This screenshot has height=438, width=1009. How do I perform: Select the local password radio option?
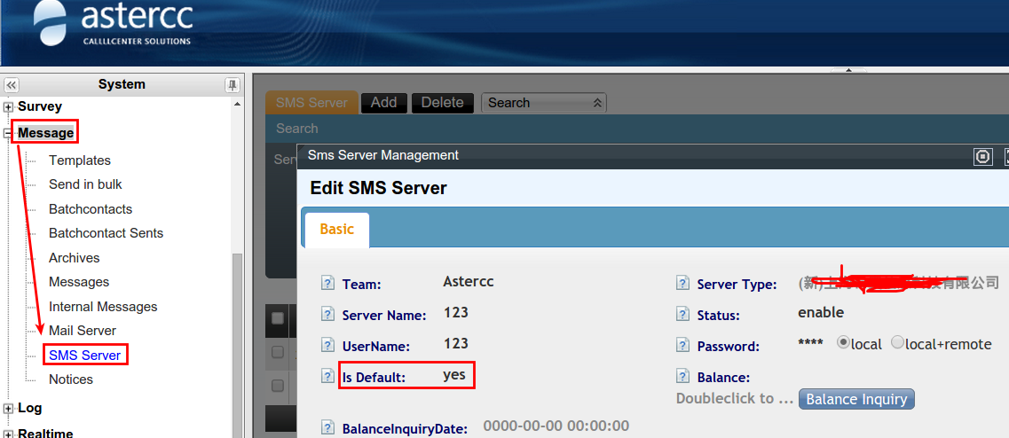(843, 343)
